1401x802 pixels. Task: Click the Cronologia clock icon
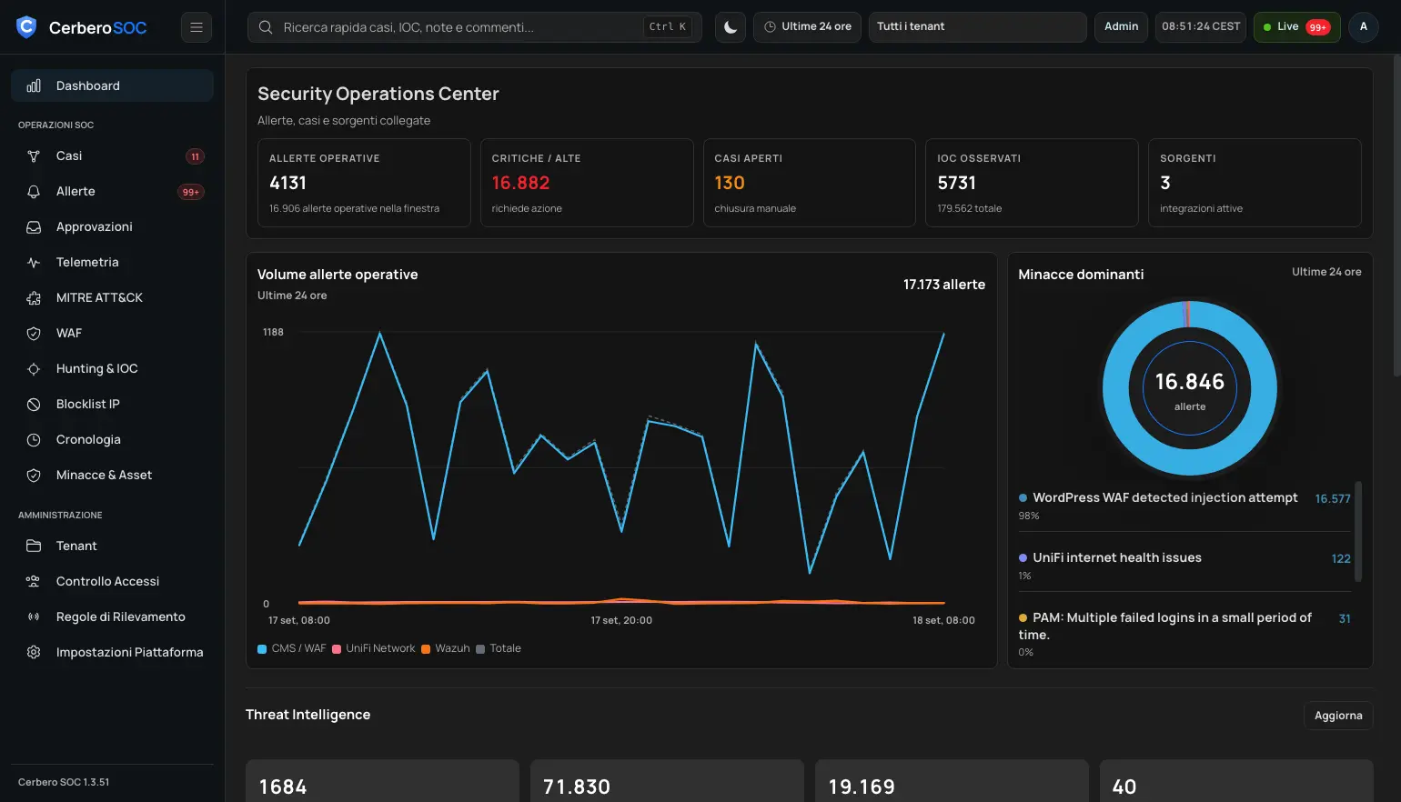point(34,440)
